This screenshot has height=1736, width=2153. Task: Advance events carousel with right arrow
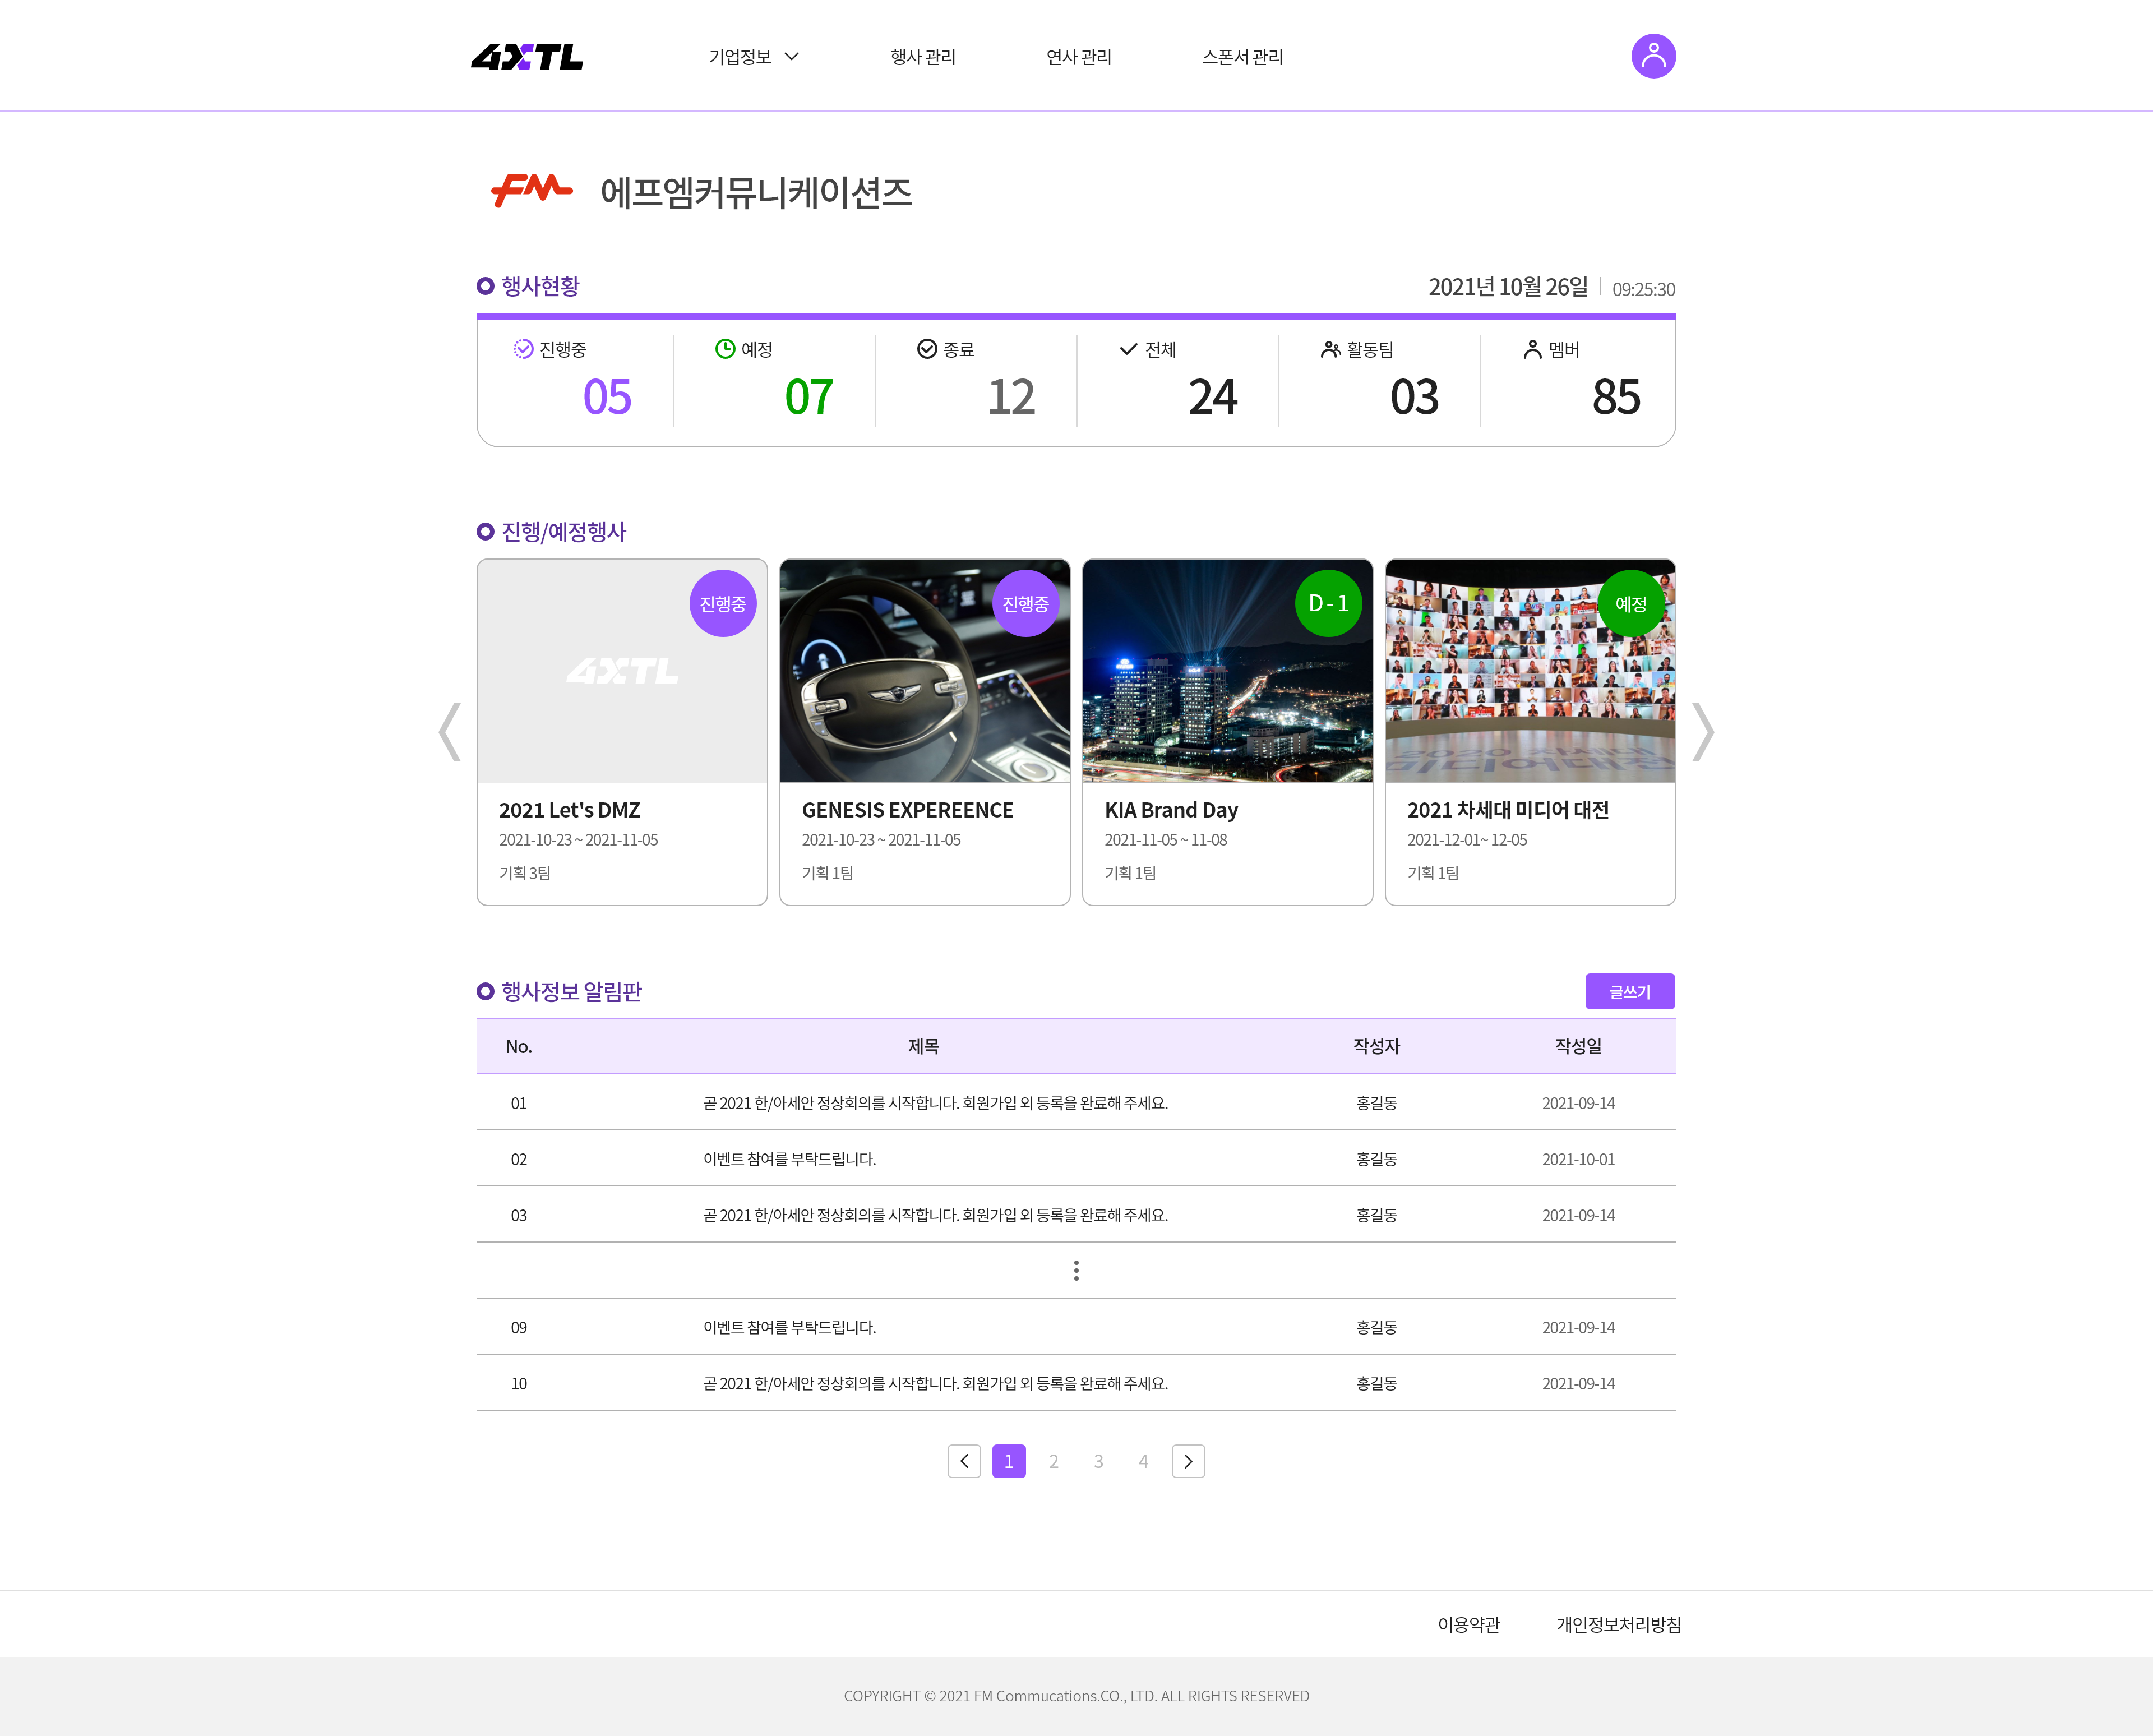(x=1702, y=732)
